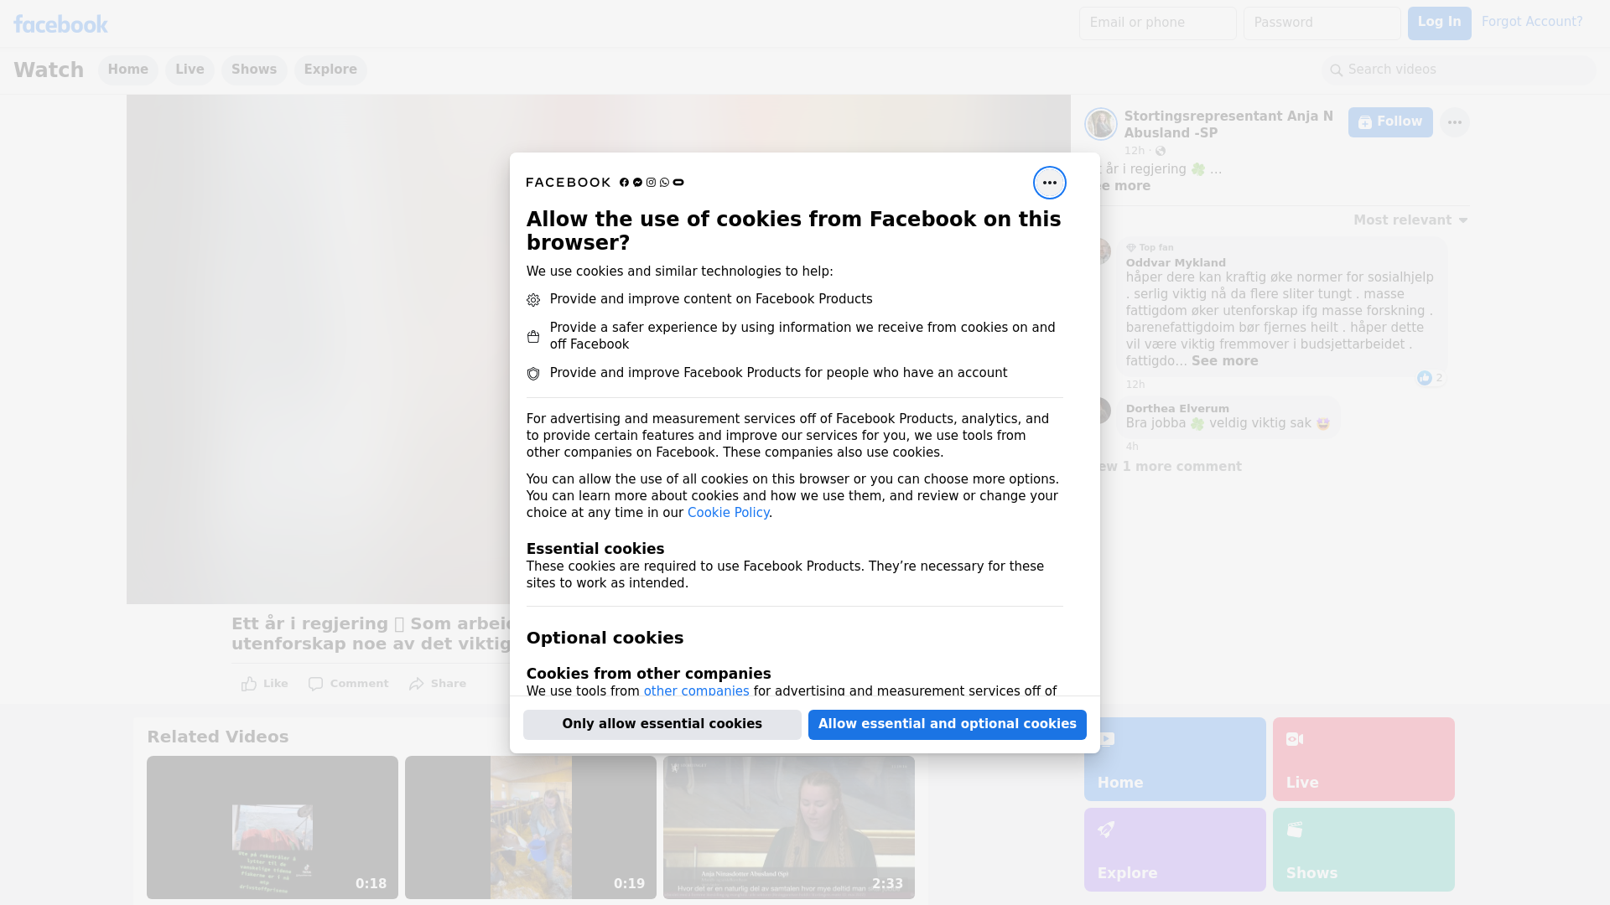Click Only allow essential cookies button
The image size is (1610, 905).
(x=662, y=724)
